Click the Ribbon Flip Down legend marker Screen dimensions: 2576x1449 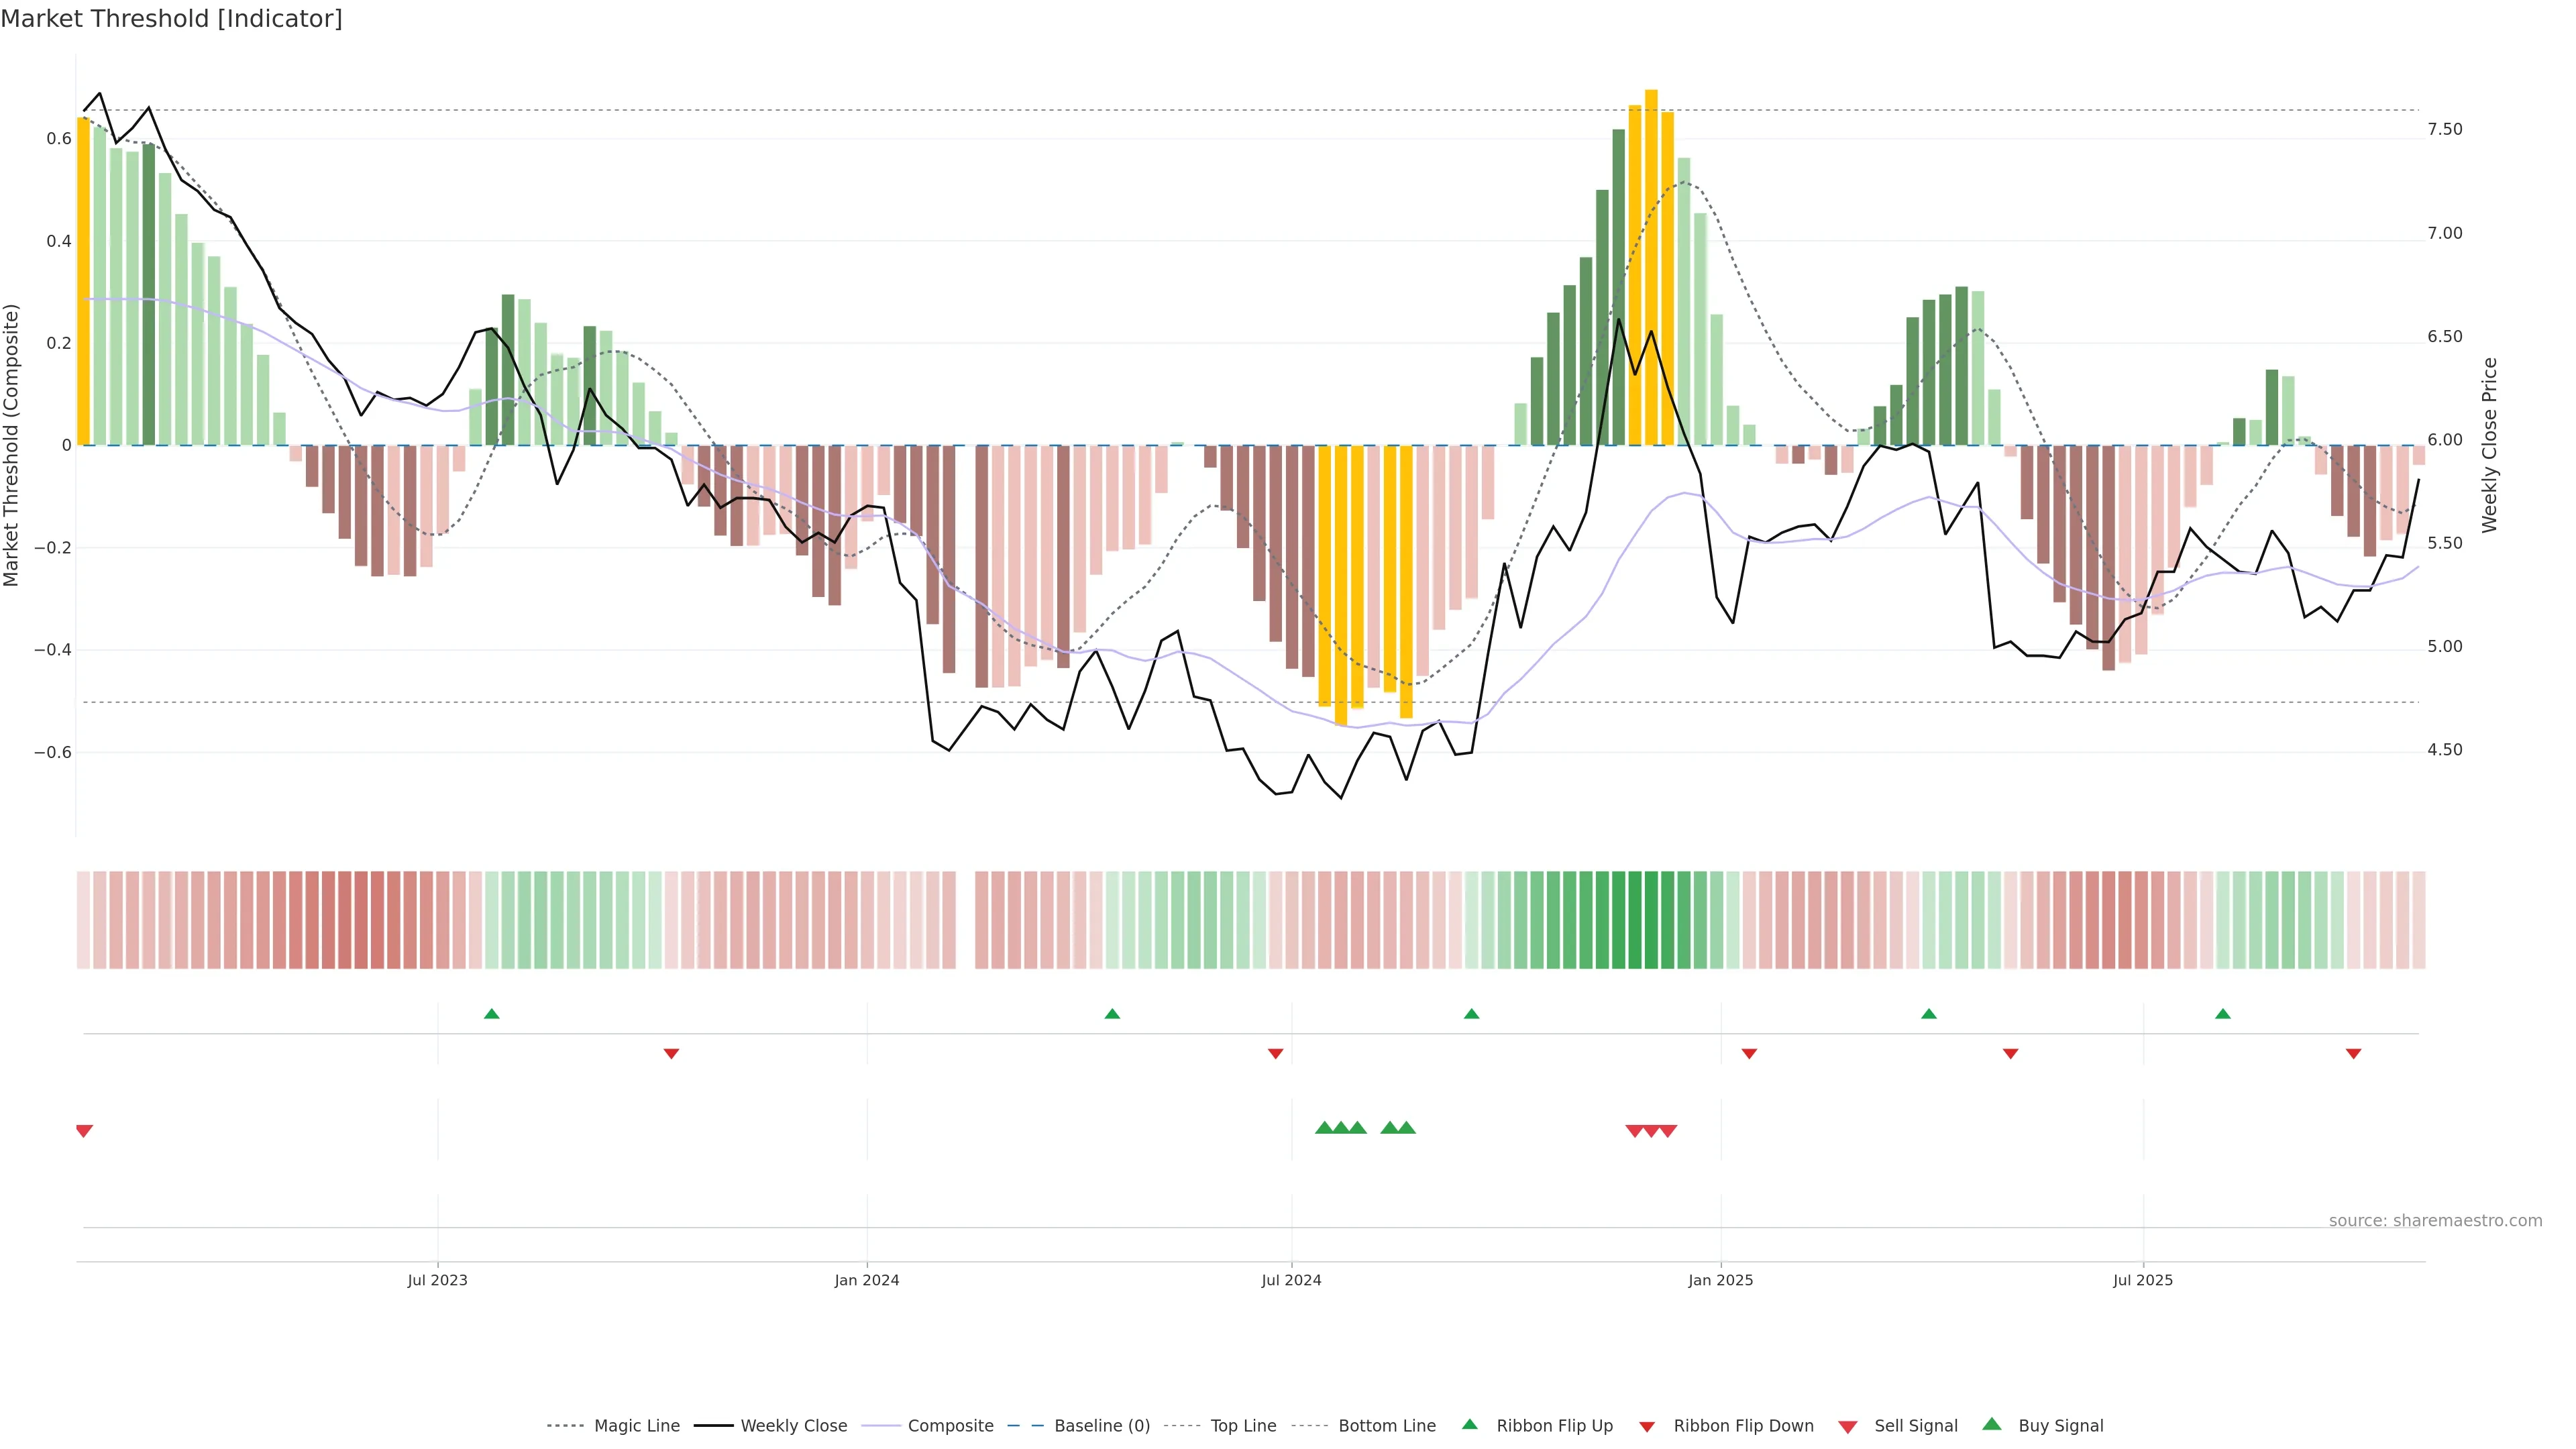[x=1647, y=1427]
